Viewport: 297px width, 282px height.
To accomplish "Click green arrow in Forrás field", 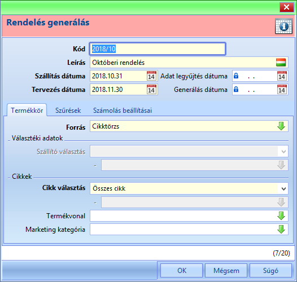I will point(281,126).
